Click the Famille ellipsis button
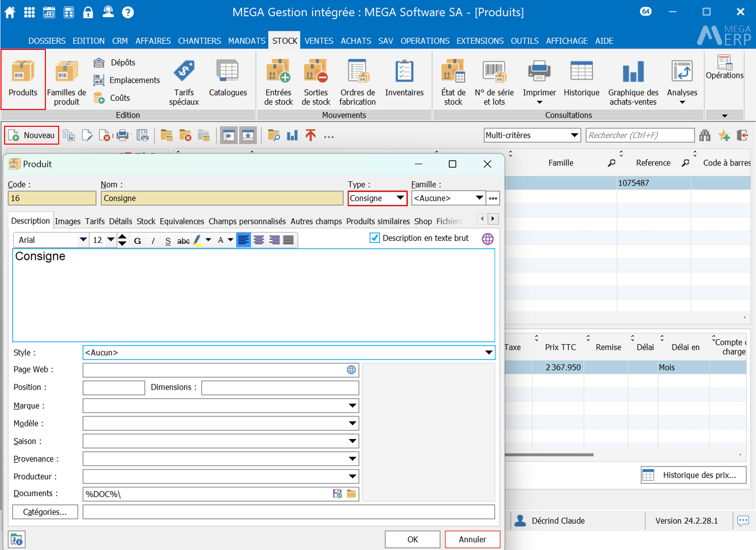 [493, 198]
